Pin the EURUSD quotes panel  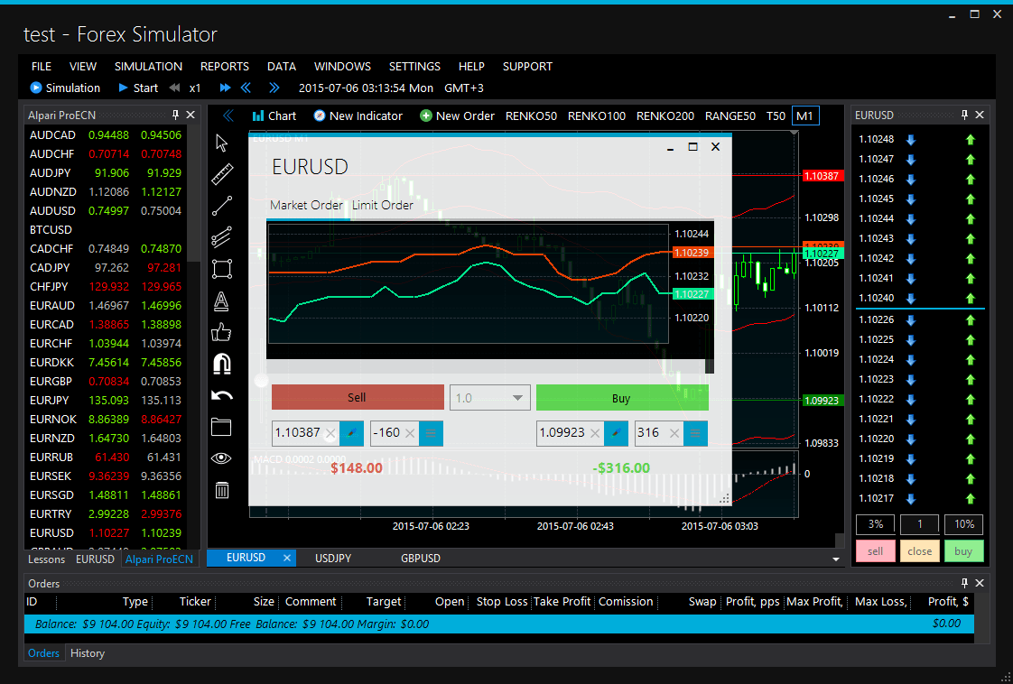coord(964,115)
